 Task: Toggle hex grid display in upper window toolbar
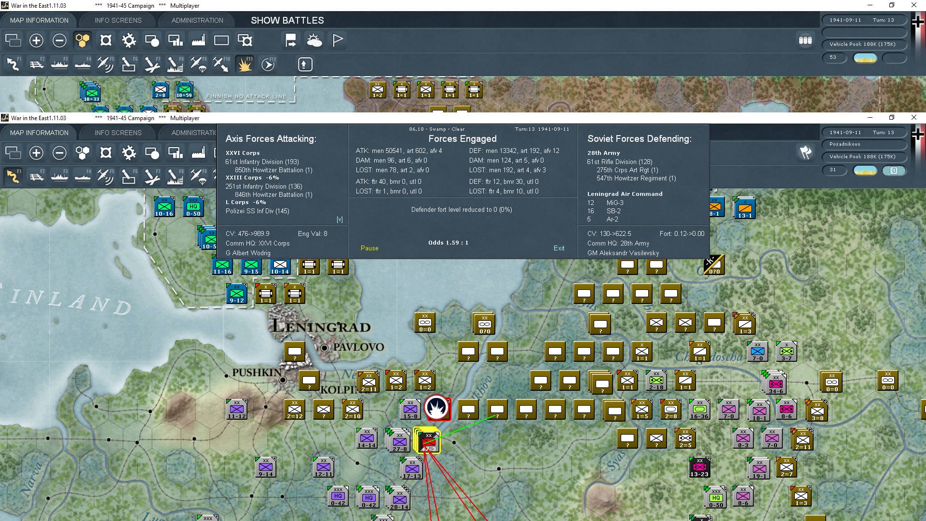pos(82,41)
